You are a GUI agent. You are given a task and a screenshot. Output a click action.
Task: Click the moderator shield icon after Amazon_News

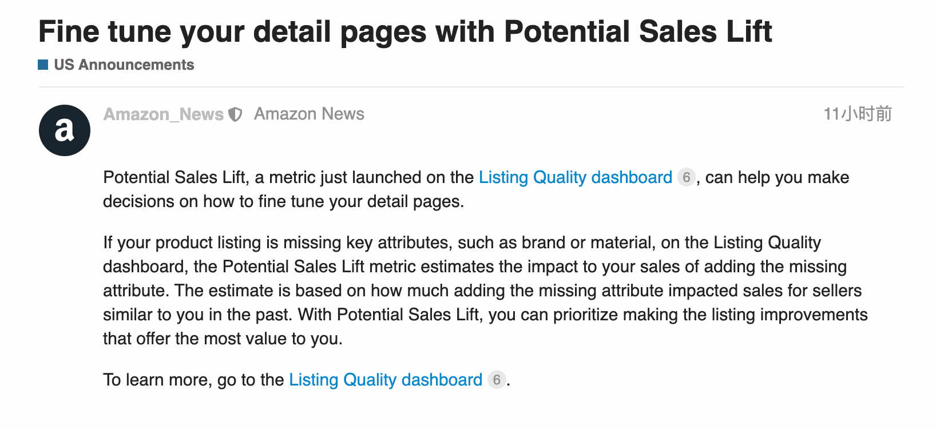(235, 114)
